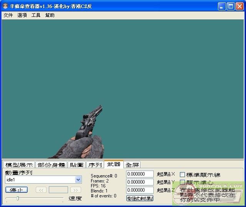The width and height of the screenshot is (246, 207).
Task: Adjust the animation 速度 speed slider
Action: (18, 198)
